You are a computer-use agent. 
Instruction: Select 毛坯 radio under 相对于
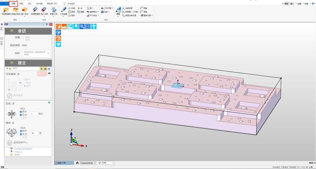[x=25, y=83]
